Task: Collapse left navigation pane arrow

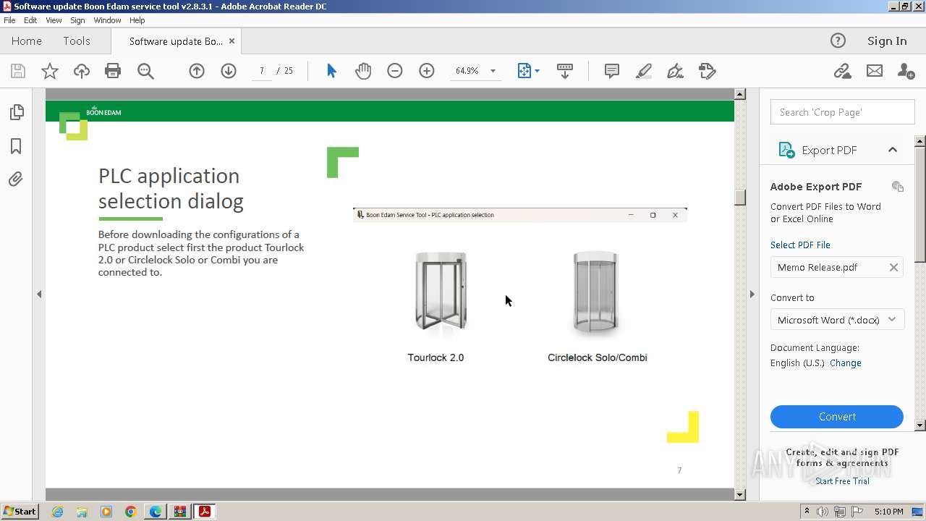Action: pyautogui.click(x=39, y=294)
